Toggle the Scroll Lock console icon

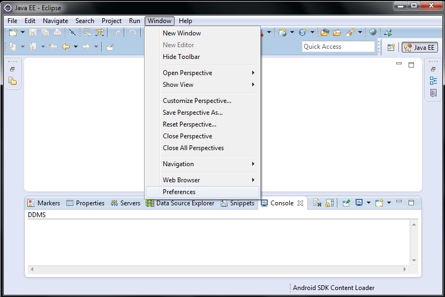pyautogui.click(x=329, y=203)
